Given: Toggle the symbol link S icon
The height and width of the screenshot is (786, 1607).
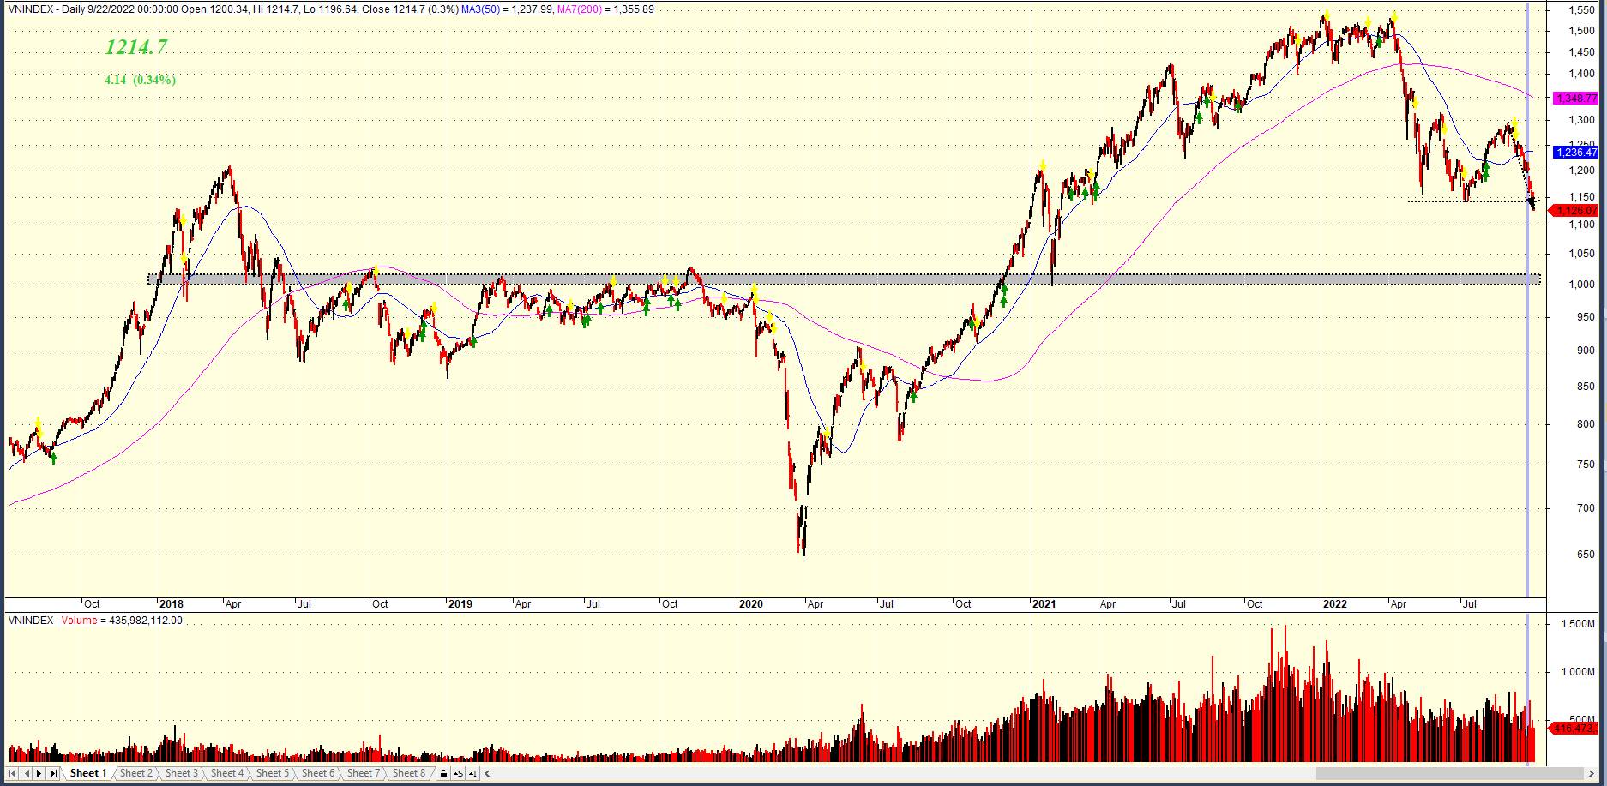Looking at the screenshot, I should tap(458, 773).
